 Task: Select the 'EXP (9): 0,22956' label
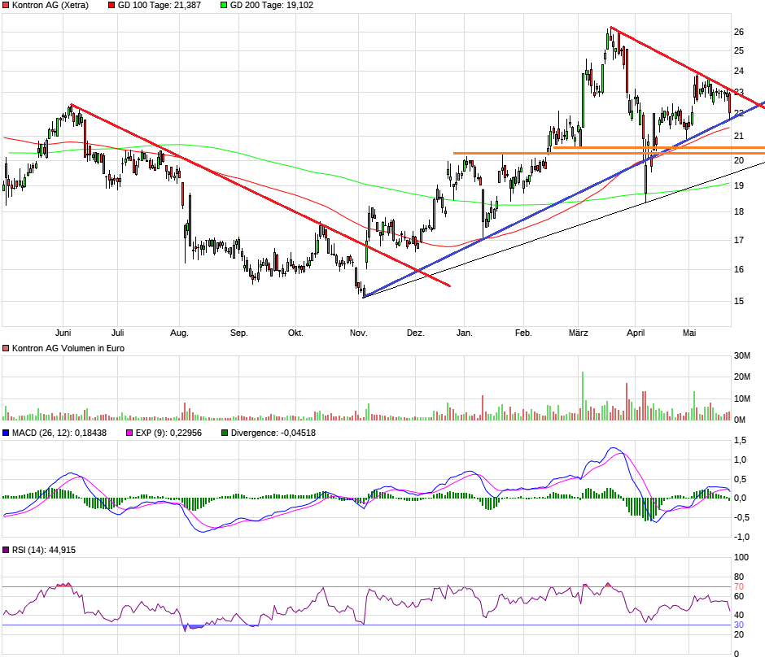click(168, 433)
